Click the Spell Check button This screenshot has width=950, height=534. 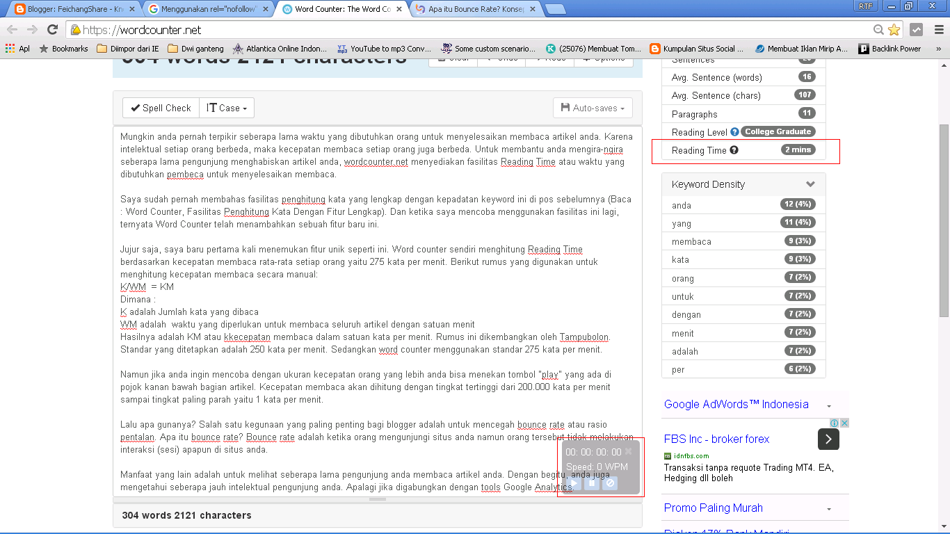tap(161, 108)
